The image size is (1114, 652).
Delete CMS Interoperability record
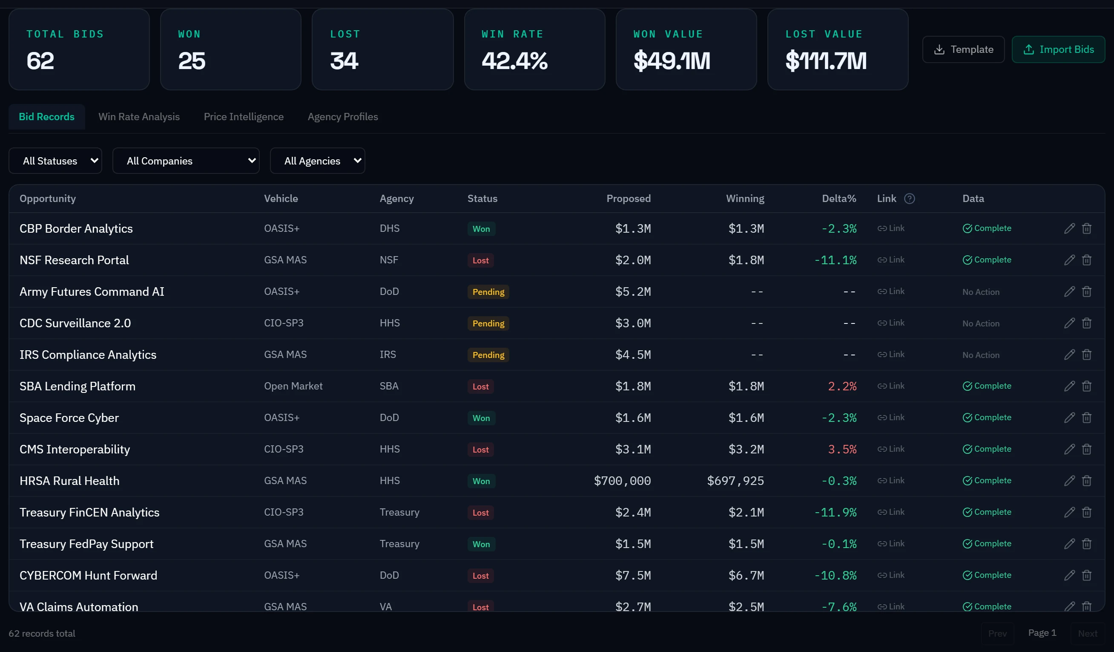(x=1087, y=450)
